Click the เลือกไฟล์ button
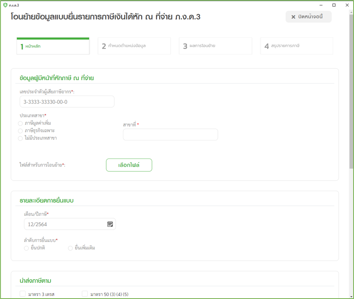Viewport: 354px width, 299px height. pos(129,165)
